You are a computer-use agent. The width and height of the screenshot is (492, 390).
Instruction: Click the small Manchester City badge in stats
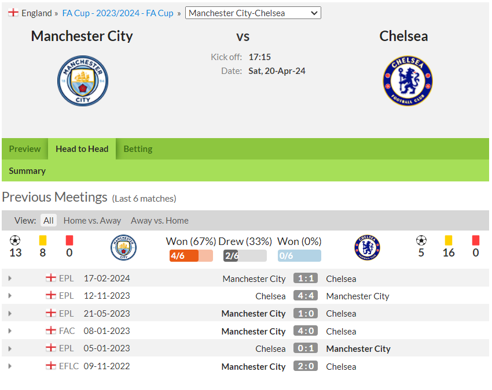123,247
